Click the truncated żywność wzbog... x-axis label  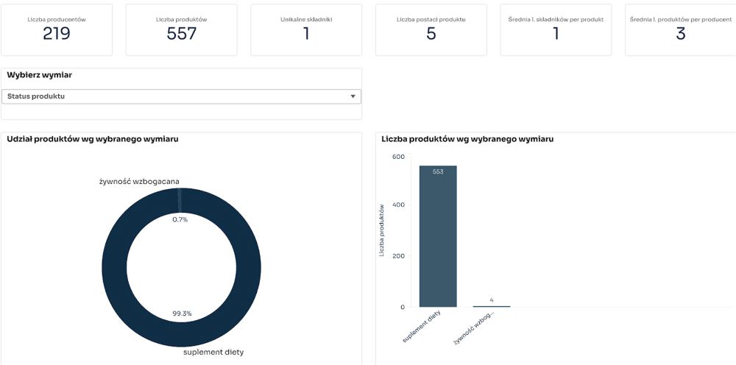tap(475, 327)
